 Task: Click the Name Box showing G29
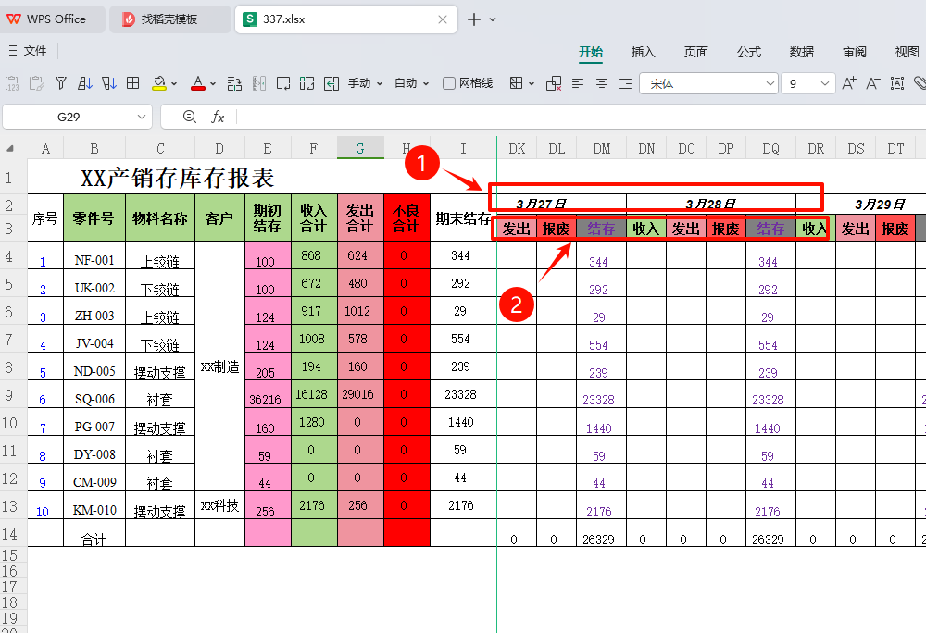pyautogui.click(x=69, y=117)
